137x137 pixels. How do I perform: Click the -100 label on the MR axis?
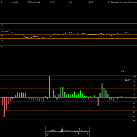point(134,121)
